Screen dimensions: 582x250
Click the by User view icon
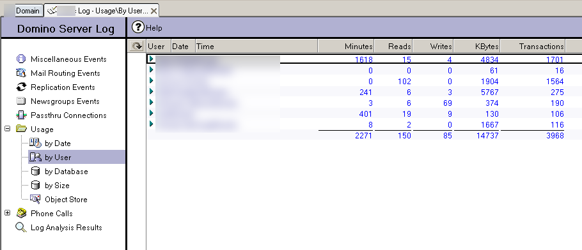point(36,157)
